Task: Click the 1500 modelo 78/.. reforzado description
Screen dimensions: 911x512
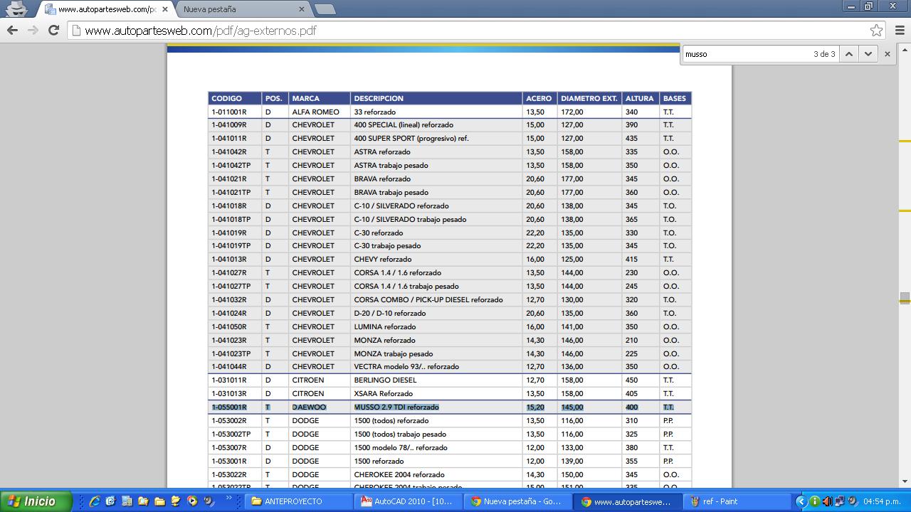Action: click(401, 447)
